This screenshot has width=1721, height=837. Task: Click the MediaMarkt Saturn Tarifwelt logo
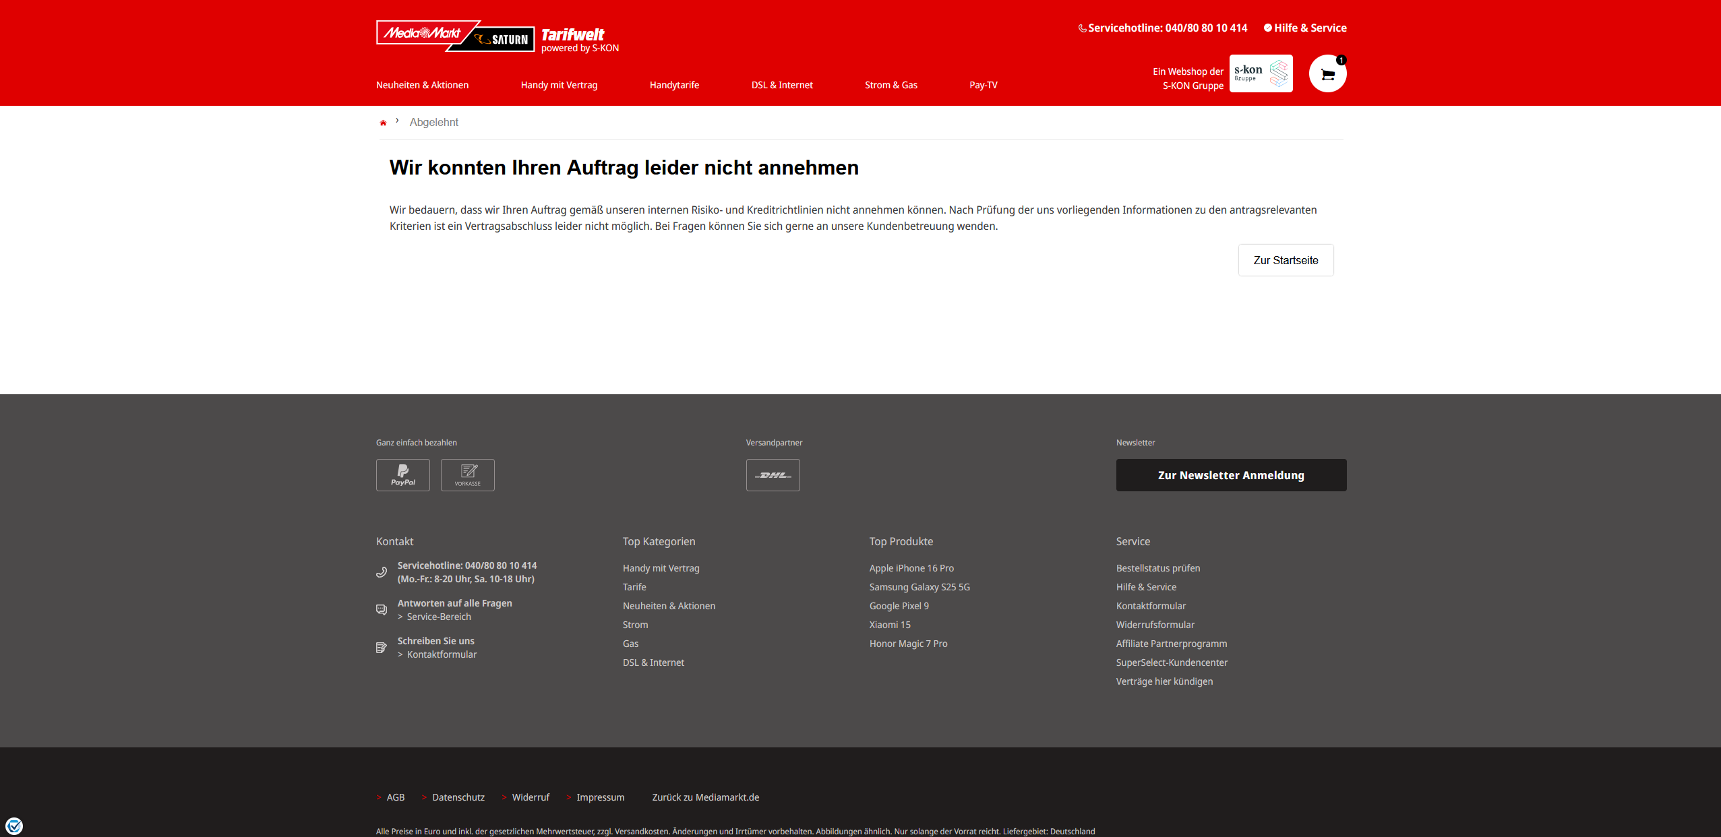(497, 36)
